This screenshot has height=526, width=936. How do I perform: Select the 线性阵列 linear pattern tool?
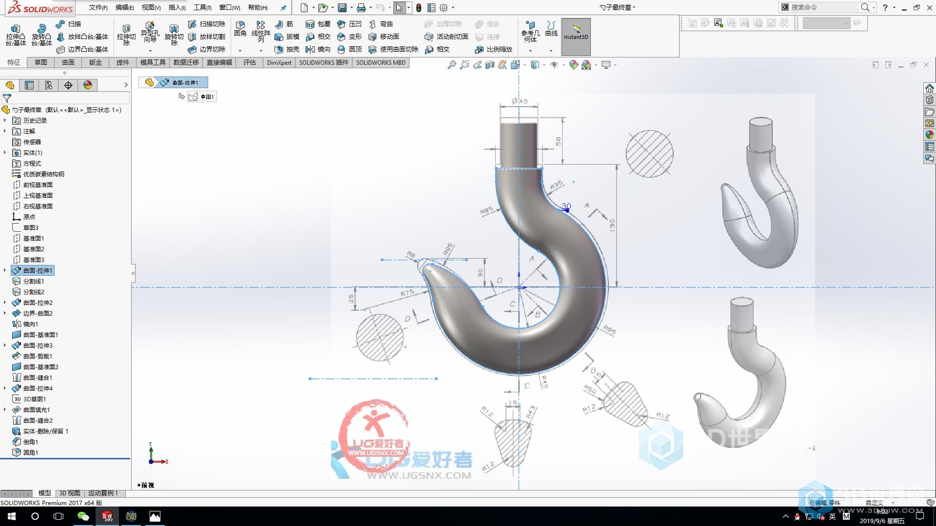pyautogui.click(x=261, y=31)
